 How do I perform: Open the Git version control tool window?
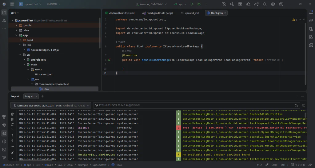(4, 158)
